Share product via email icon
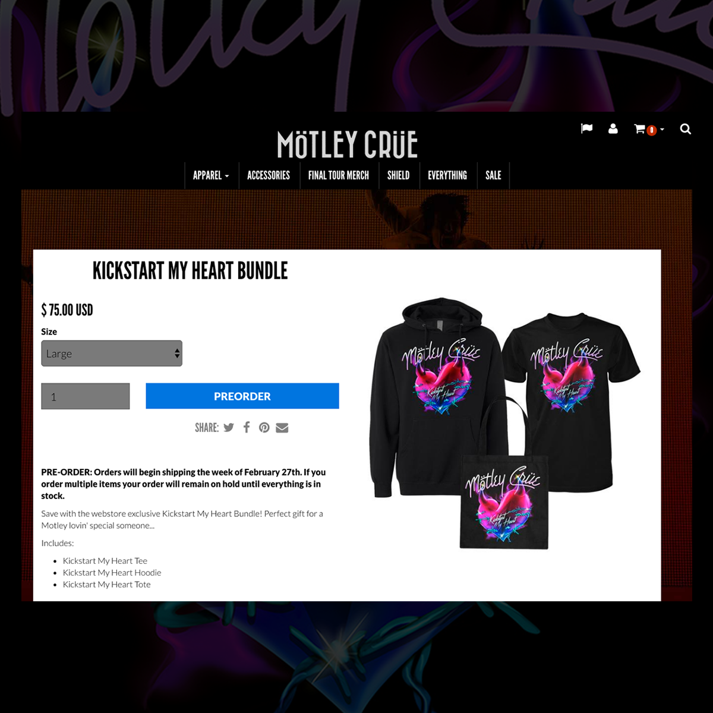 [x=282, y=428]
